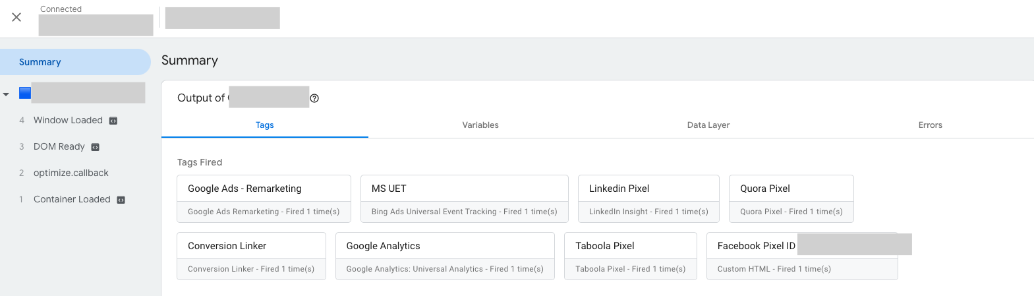Select the Tags tab
The height and width of the screenshot is (296, 1034).
(x=265, y=125)
